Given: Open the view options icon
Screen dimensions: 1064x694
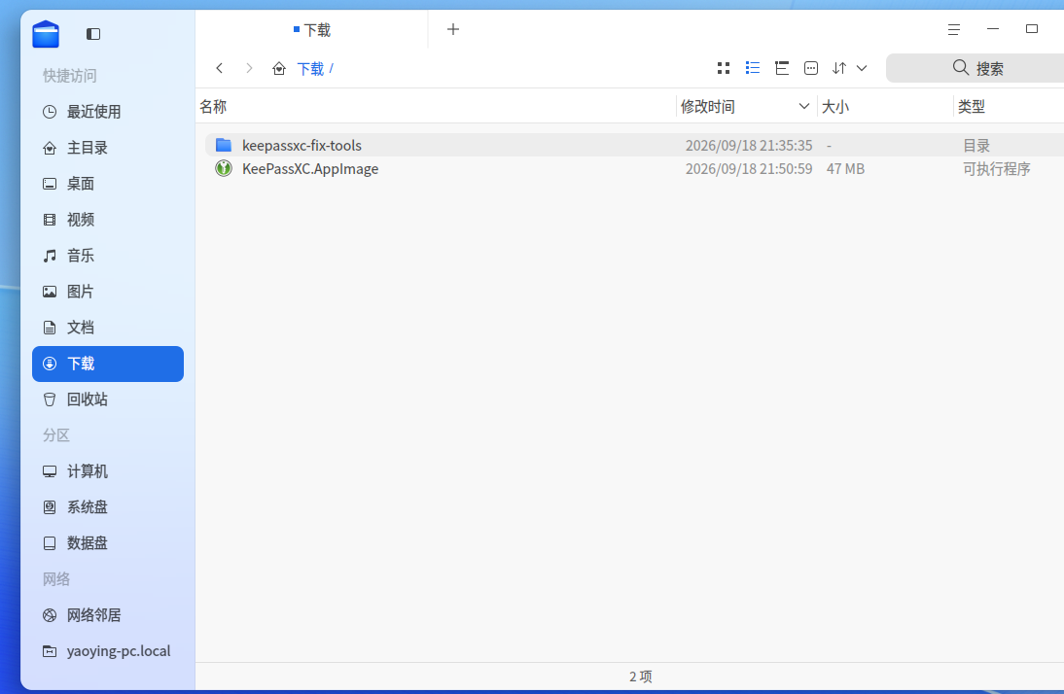Looking at the screenshot, I should coord(811,68).
